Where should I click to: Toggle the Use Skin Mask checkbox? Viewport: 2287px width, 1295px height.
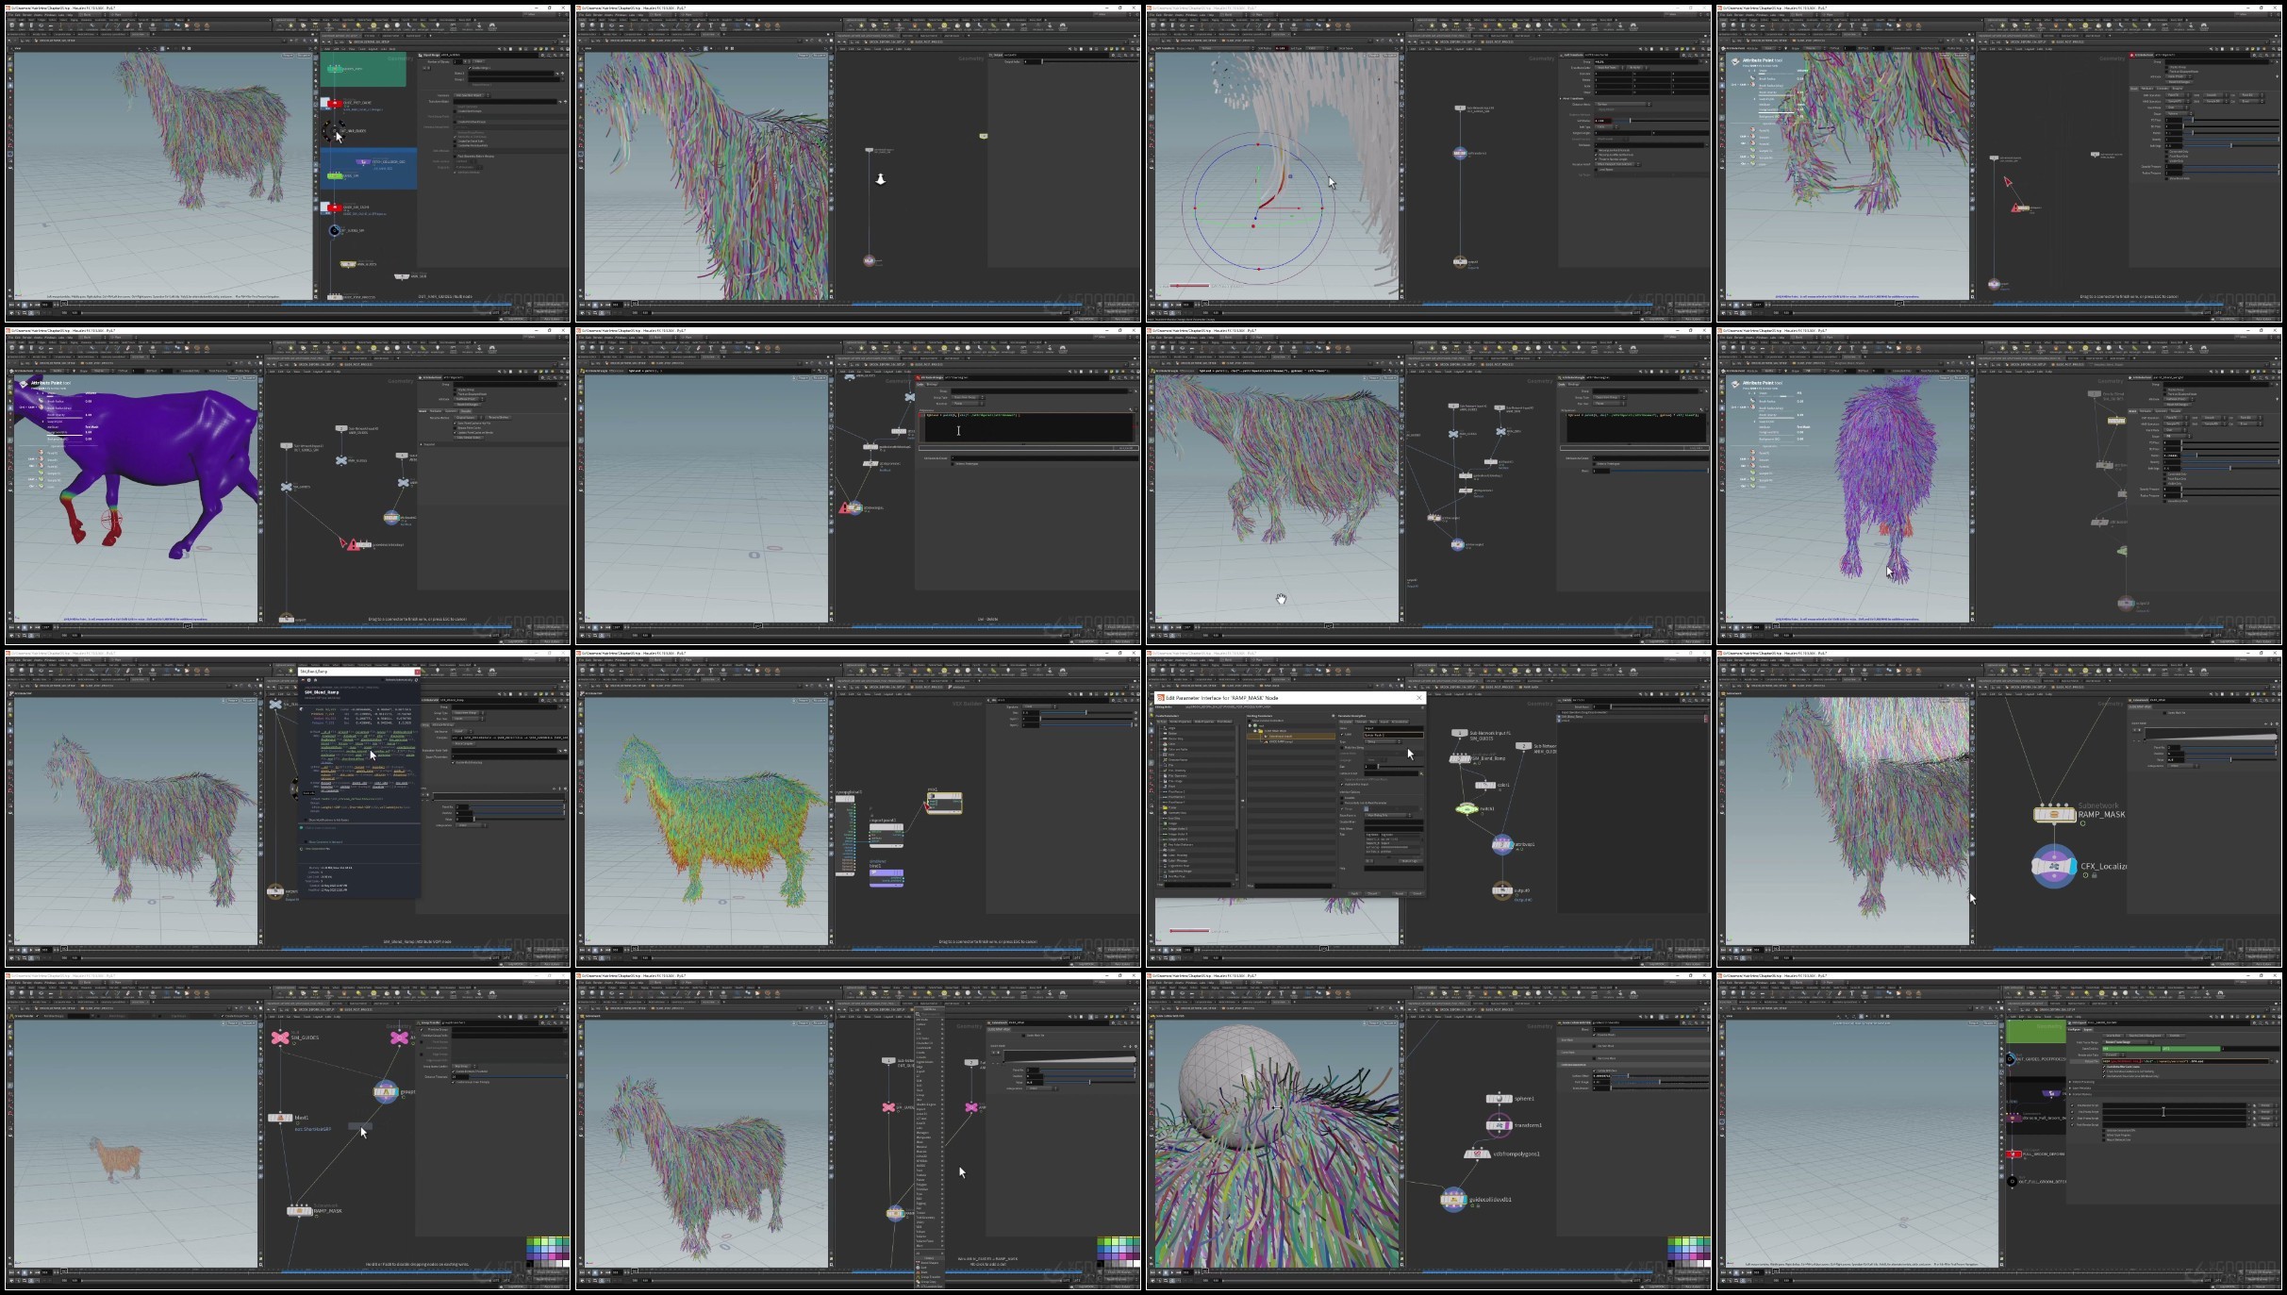point(1594,1046)
